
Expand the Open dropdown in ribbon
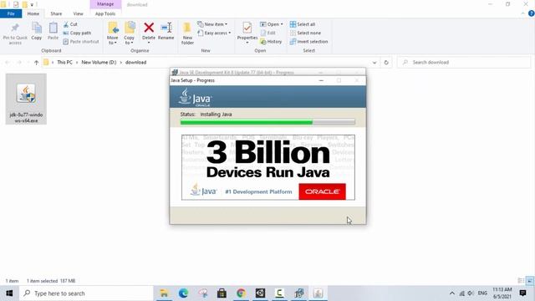(x=272, y=24)
